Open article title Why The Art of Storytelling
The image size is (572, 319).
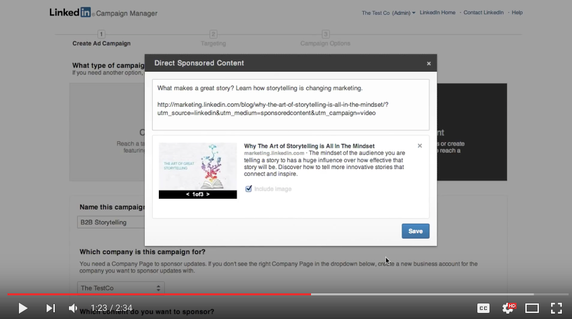pyautogui.click(x=309, y=146)
